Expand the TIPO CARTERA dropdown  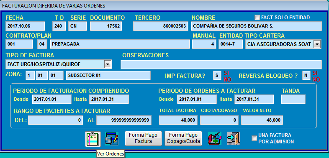[316, 44]
